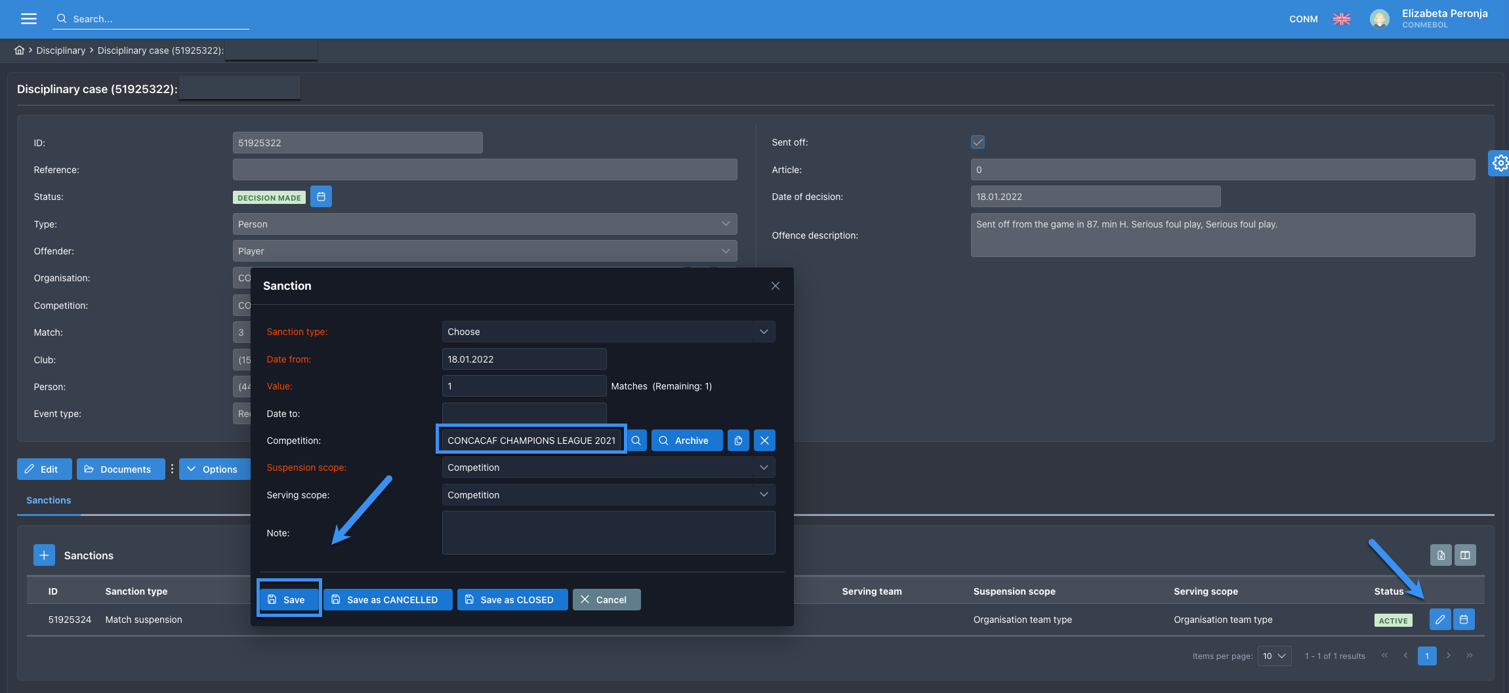Switch to the Sanctions tab

click(49, 500)
